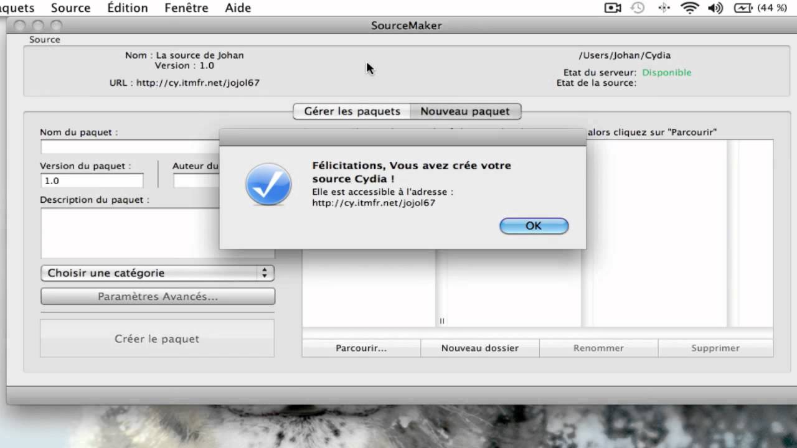This screenshot has height=448, width=797.
Task: Click Créer le paquet button
Action: 157,338
